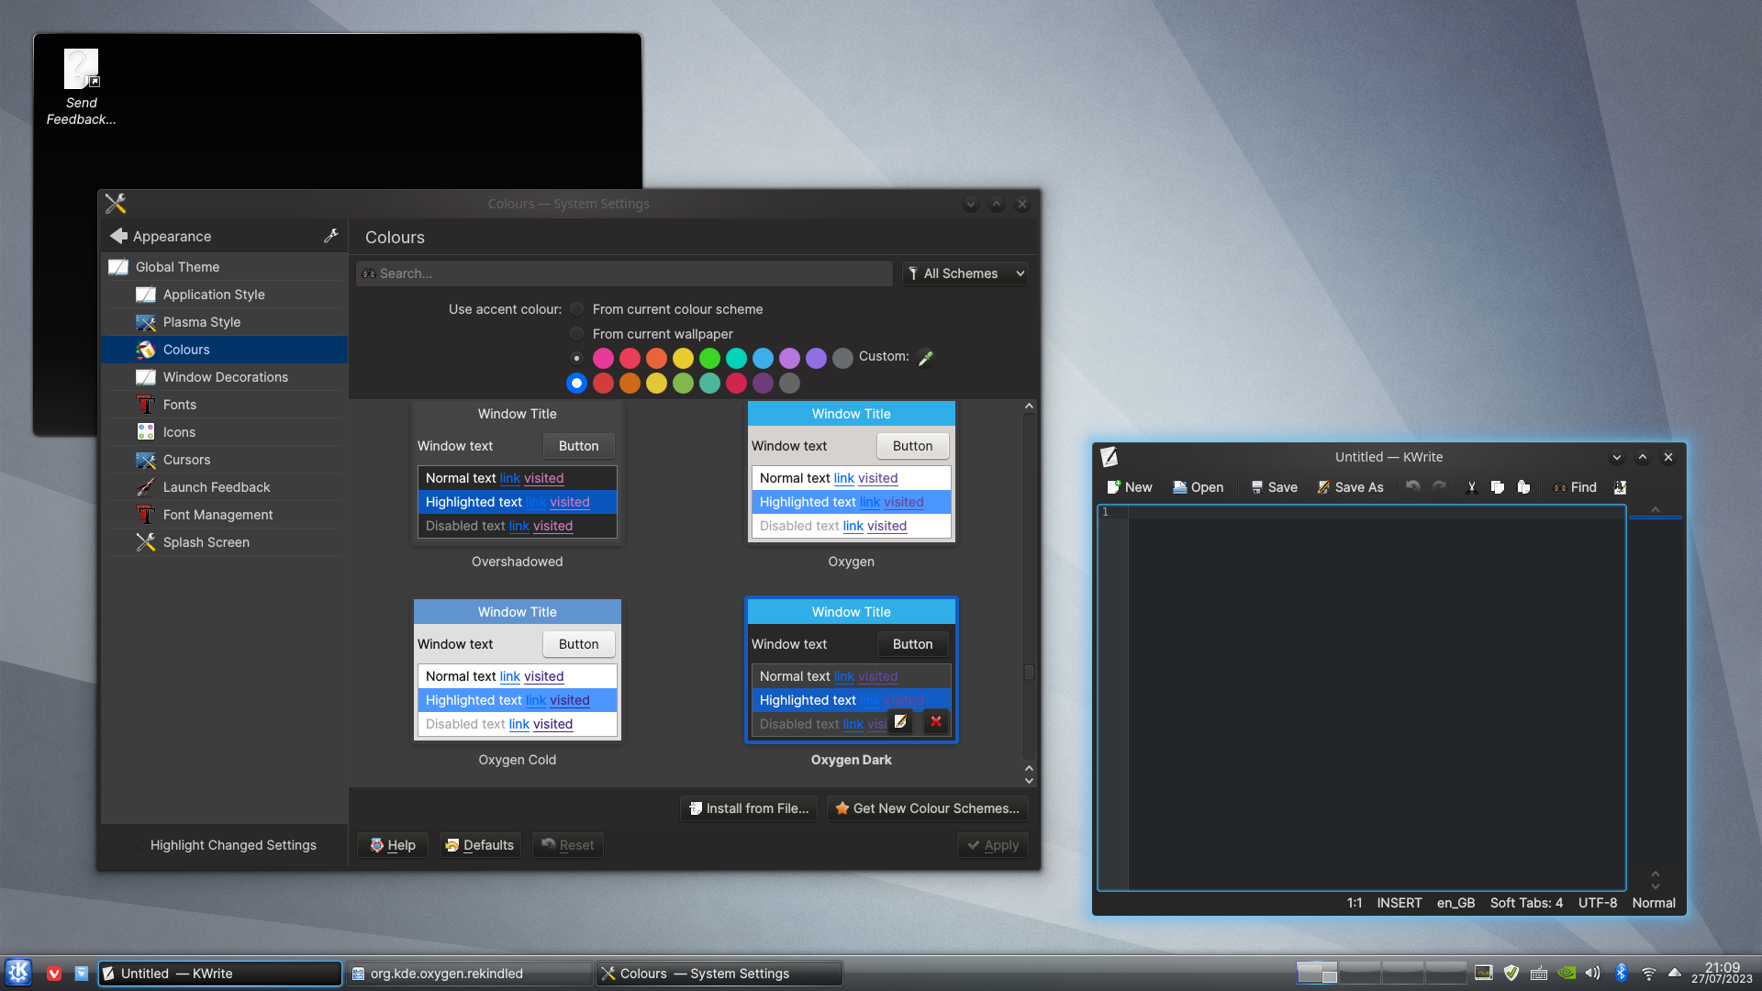Click the Cut scissors icon in KWrite

[1472, 487]
